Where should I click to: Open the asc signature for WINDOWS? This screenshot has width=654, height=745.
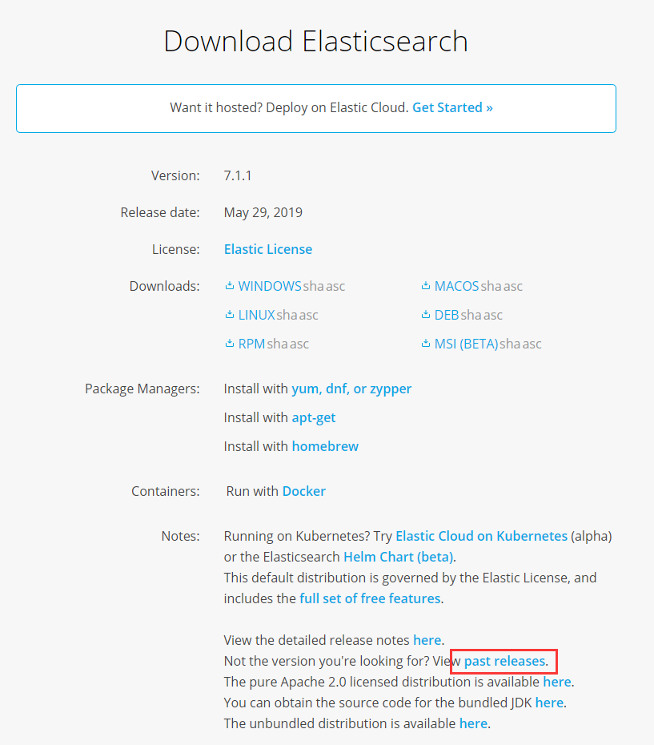coord(335,287)
